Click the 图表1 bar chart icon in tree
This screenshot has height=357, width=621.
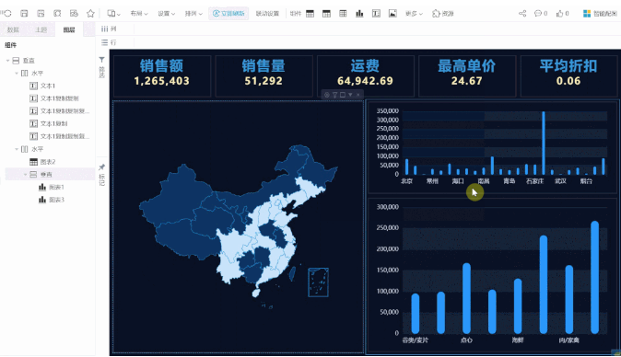coord(42,187)
